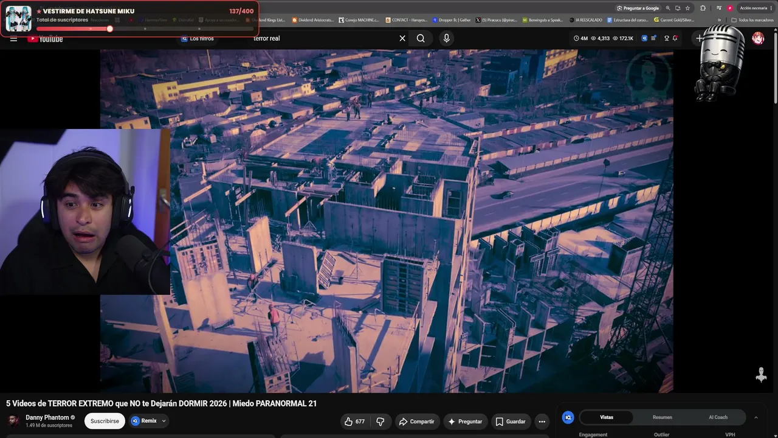Image resolution: width=778 pixels, height=438 pixels.
Task: Switch to the AI Coach tab
Action: (x=718, y=417)
